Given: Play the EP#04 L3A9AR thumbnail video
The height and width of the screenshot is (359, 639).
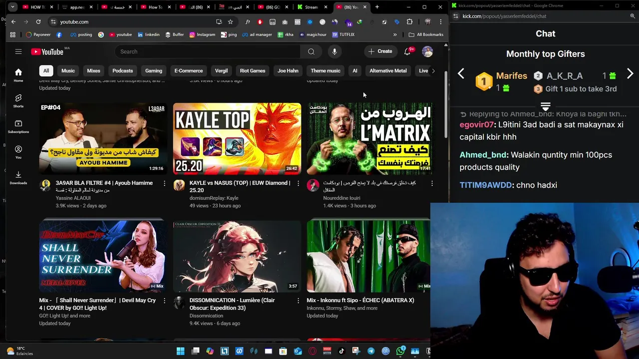Looking at the screenshot, I should (103, 139).
